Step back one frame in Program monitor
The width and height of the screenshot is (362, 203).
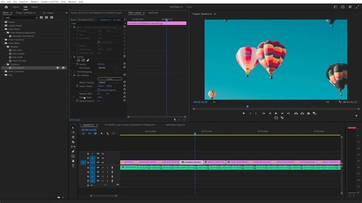tap(270, 113)
